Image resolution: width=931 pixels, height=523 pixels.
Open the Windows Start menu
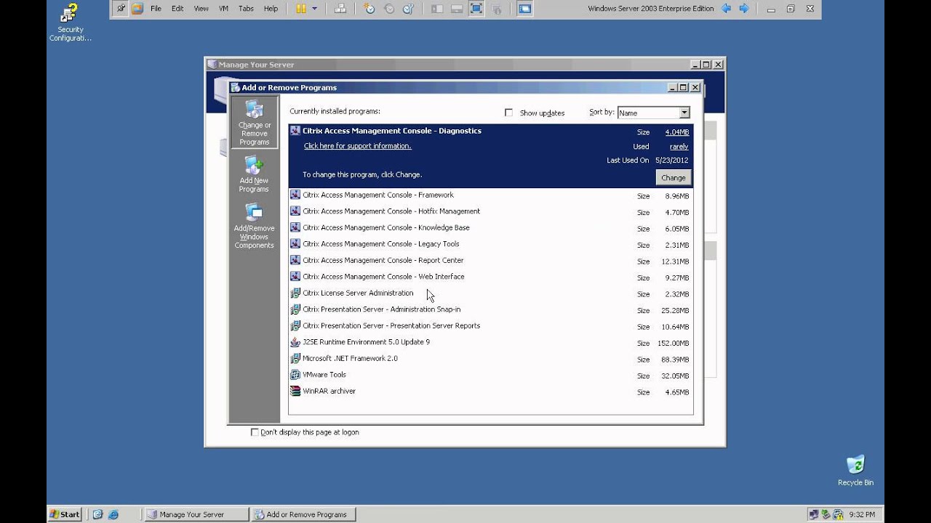65,514
